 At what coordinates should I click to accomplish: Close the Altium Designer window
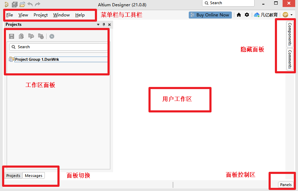(x=289, y=3)
